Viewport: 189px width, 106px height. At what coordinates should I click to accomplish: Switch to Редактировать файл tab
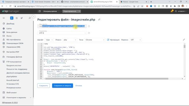click(70, 11)
